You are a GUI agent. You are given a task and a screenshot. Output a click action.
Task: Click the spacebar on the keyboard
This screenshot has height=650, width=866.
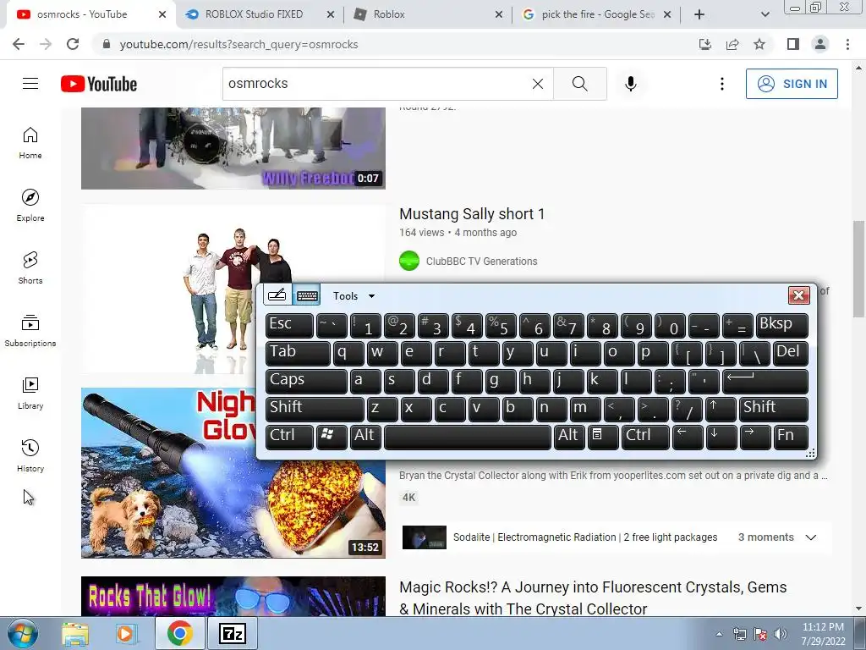[467, 436]
